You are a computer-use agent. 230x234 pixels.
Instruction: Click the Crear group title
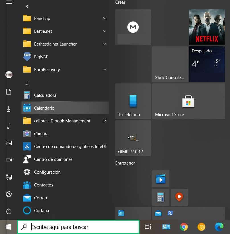[120, 2]
